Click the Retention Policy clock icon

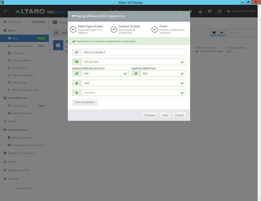[x=9, y=60]
